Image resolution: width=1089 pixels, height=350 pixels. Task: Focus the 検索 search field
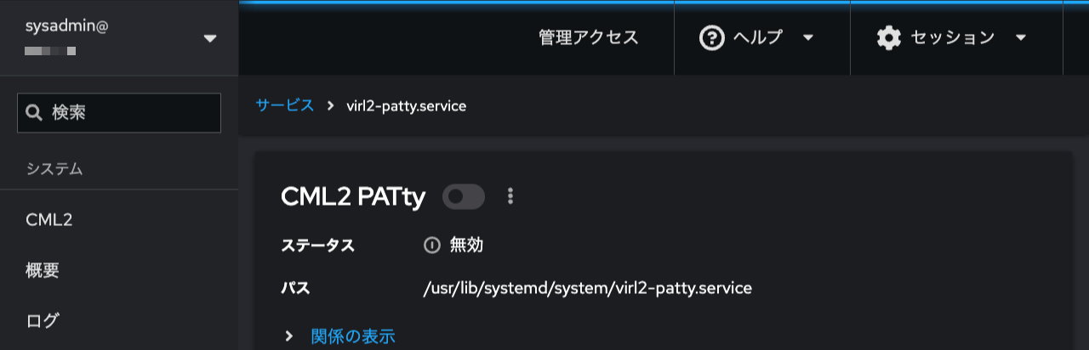[x=119, y=113]
